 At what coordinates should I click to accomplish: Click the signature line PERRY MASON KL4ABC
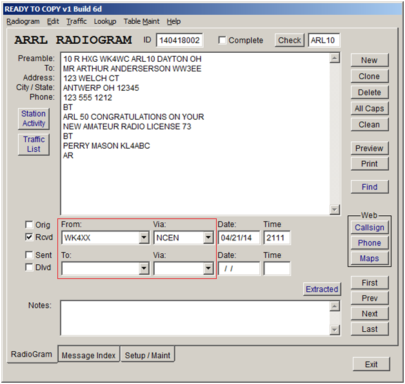(x=106, y=146)
